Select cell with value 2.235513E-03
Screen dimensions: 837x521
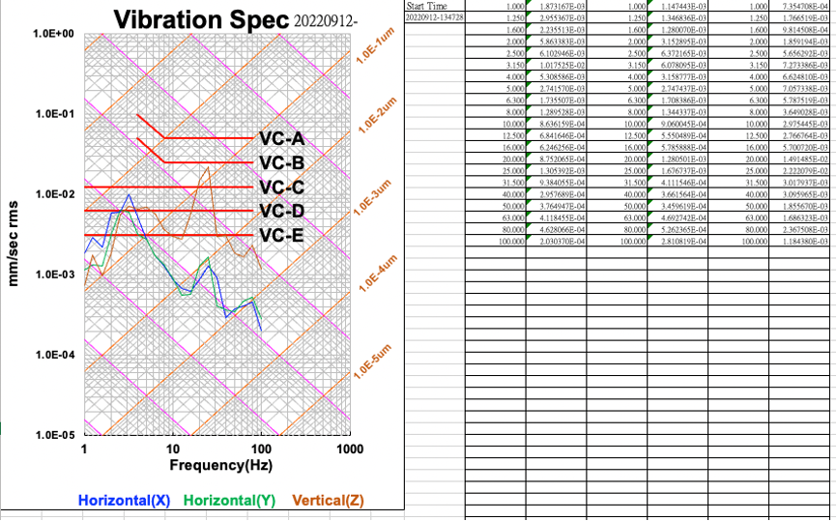556,29
